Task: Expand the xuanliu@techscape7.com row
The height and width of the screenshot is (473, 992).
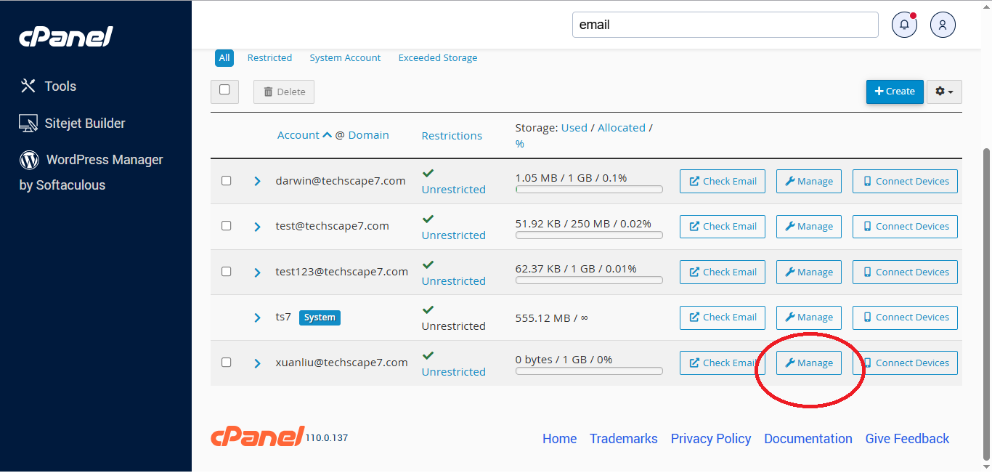Action: [257, 363]
